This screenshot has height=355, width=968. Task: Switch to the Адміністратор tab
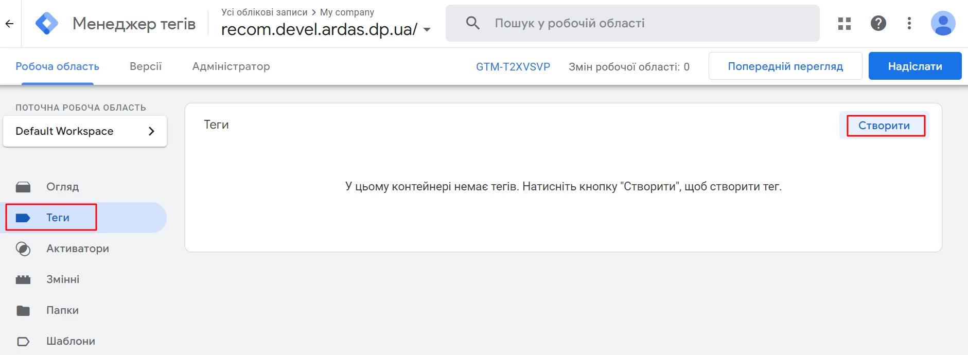231,66
